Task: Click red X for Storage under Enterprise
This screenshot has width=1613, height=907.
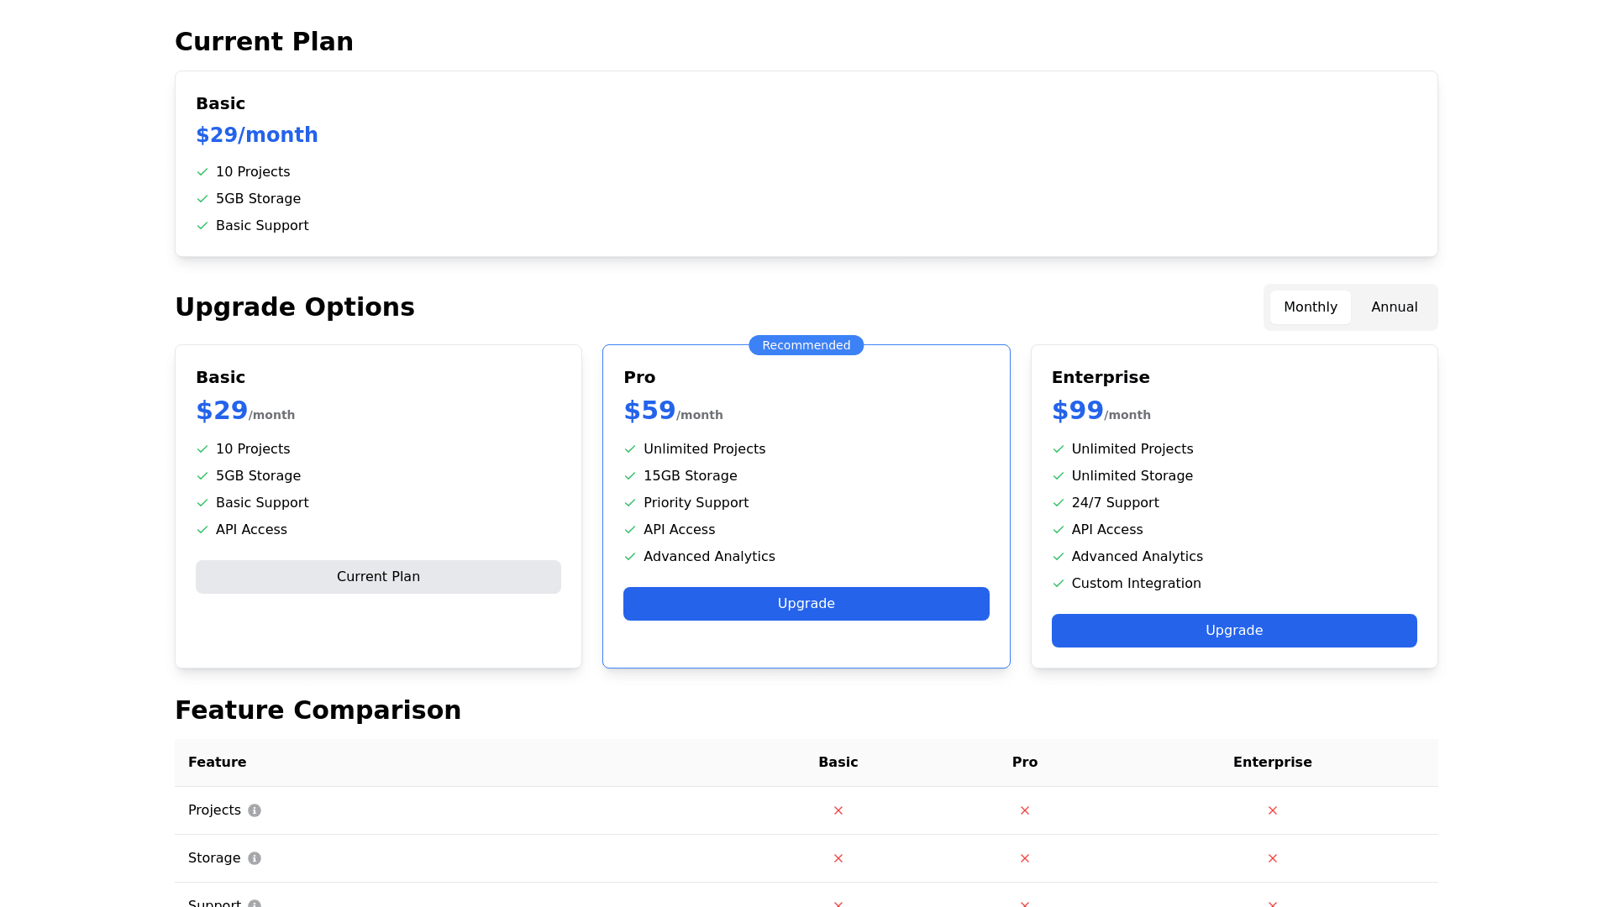Action: [1273, 858]
